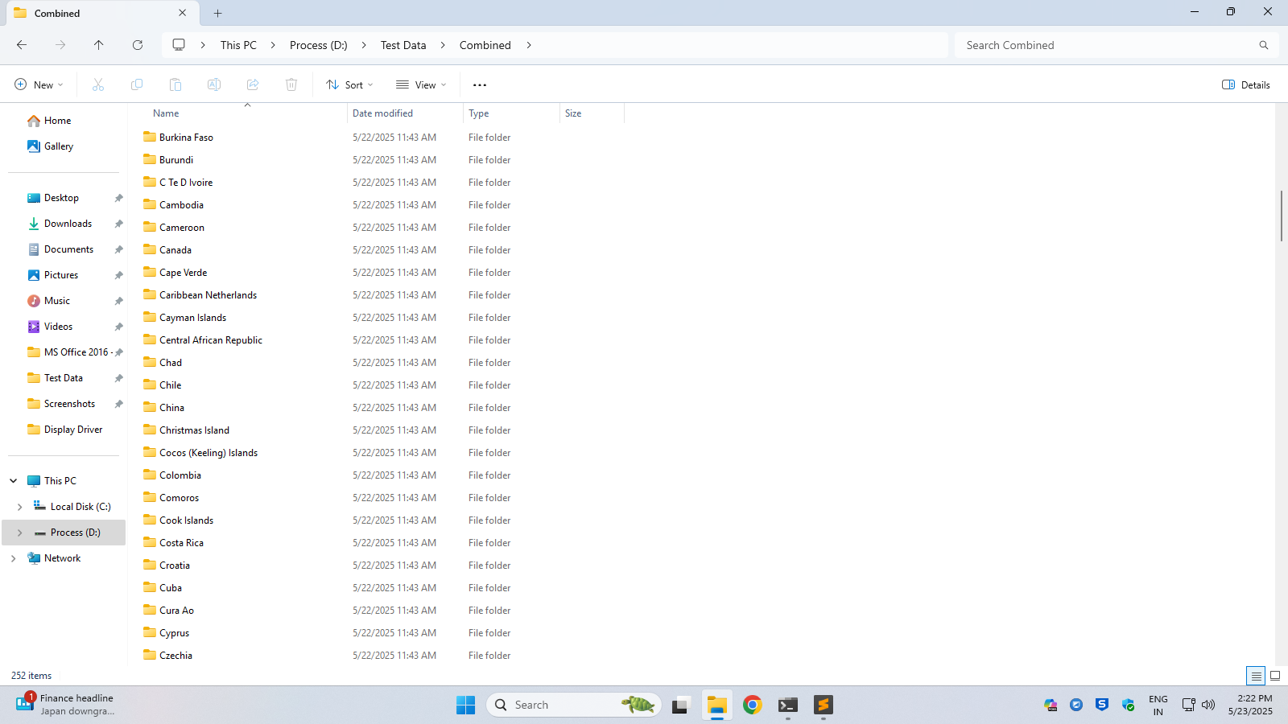
Task: Click the volume speaker tray icon
Action: [1208, 705]
